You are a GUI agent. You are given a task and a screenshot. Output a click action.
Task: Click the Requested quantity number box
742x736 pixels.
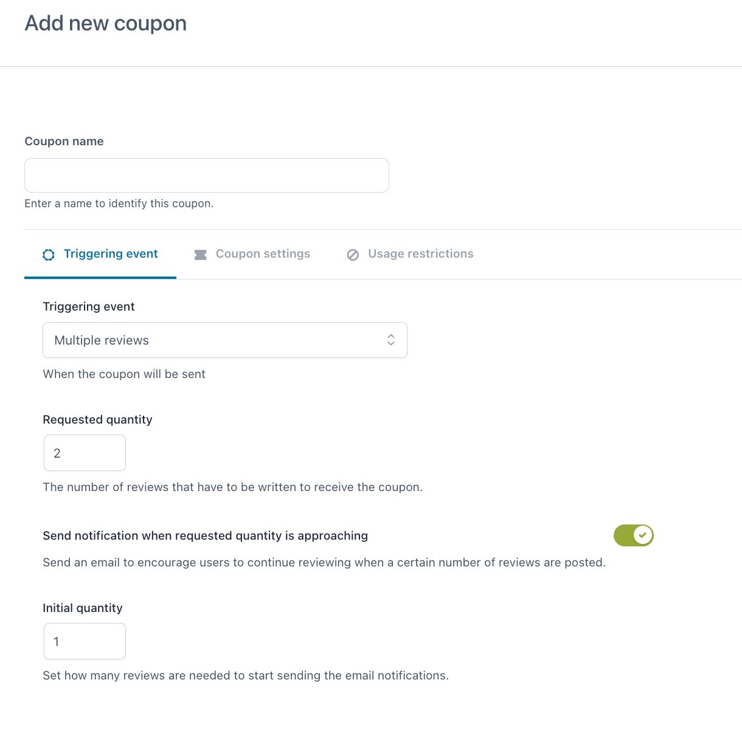tap(85, 453)
